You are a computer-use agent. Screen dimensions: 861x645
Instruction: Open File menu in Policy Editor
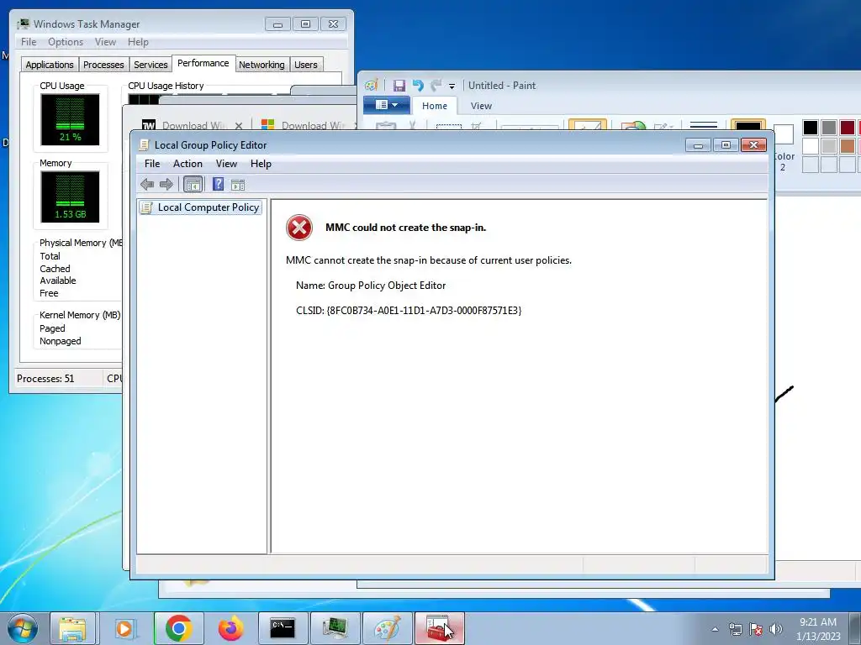pyautogui.click(x=152, y=164)
